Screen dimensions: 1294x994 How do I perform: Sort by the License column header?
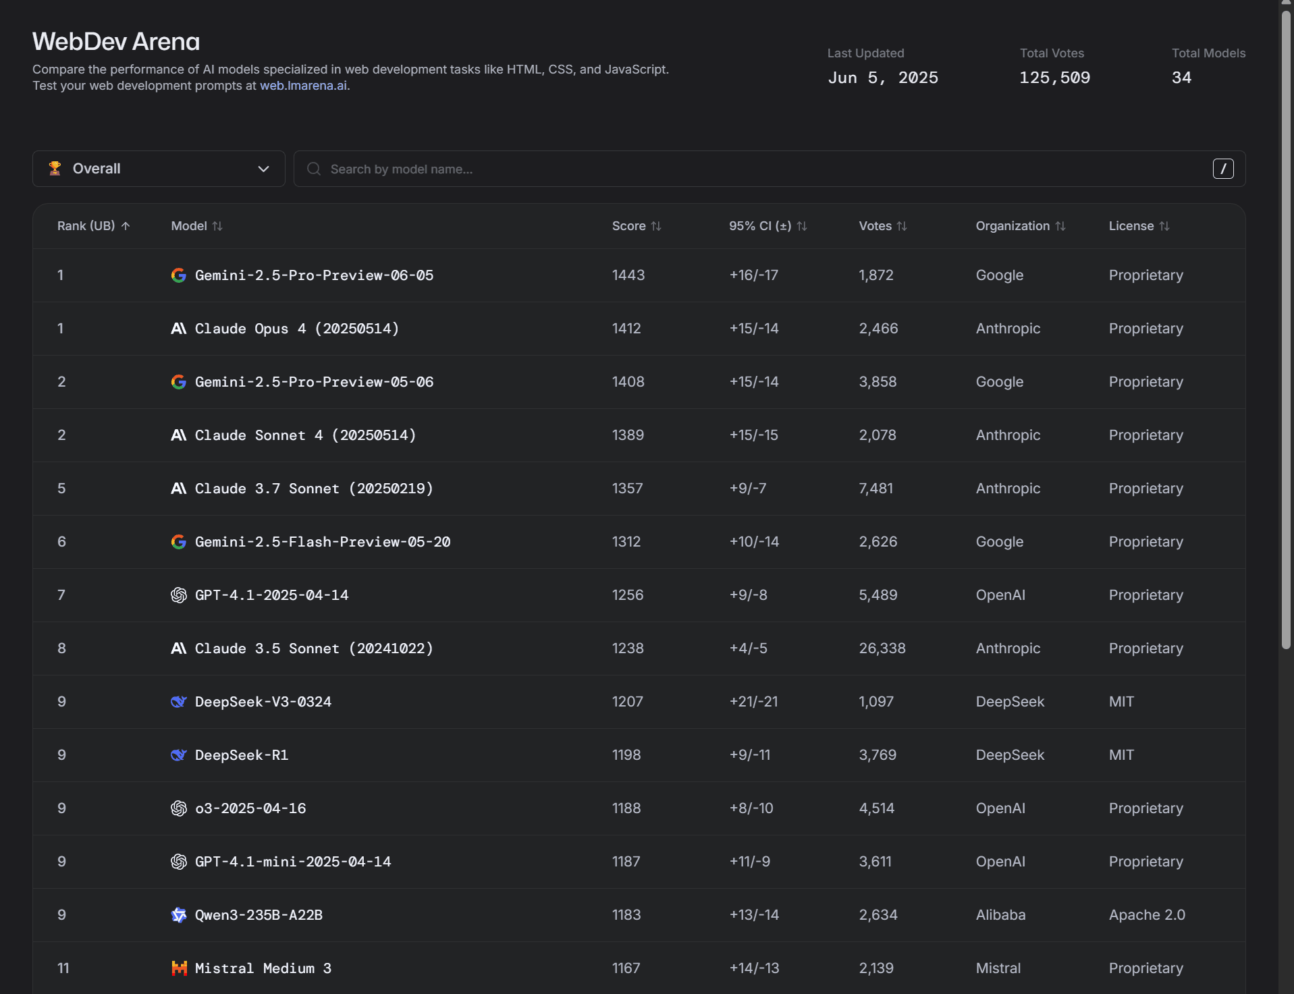[1139, 226]
